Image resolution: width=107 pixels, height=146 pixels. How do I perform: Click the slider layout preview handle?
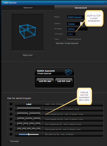pos(29,134)
